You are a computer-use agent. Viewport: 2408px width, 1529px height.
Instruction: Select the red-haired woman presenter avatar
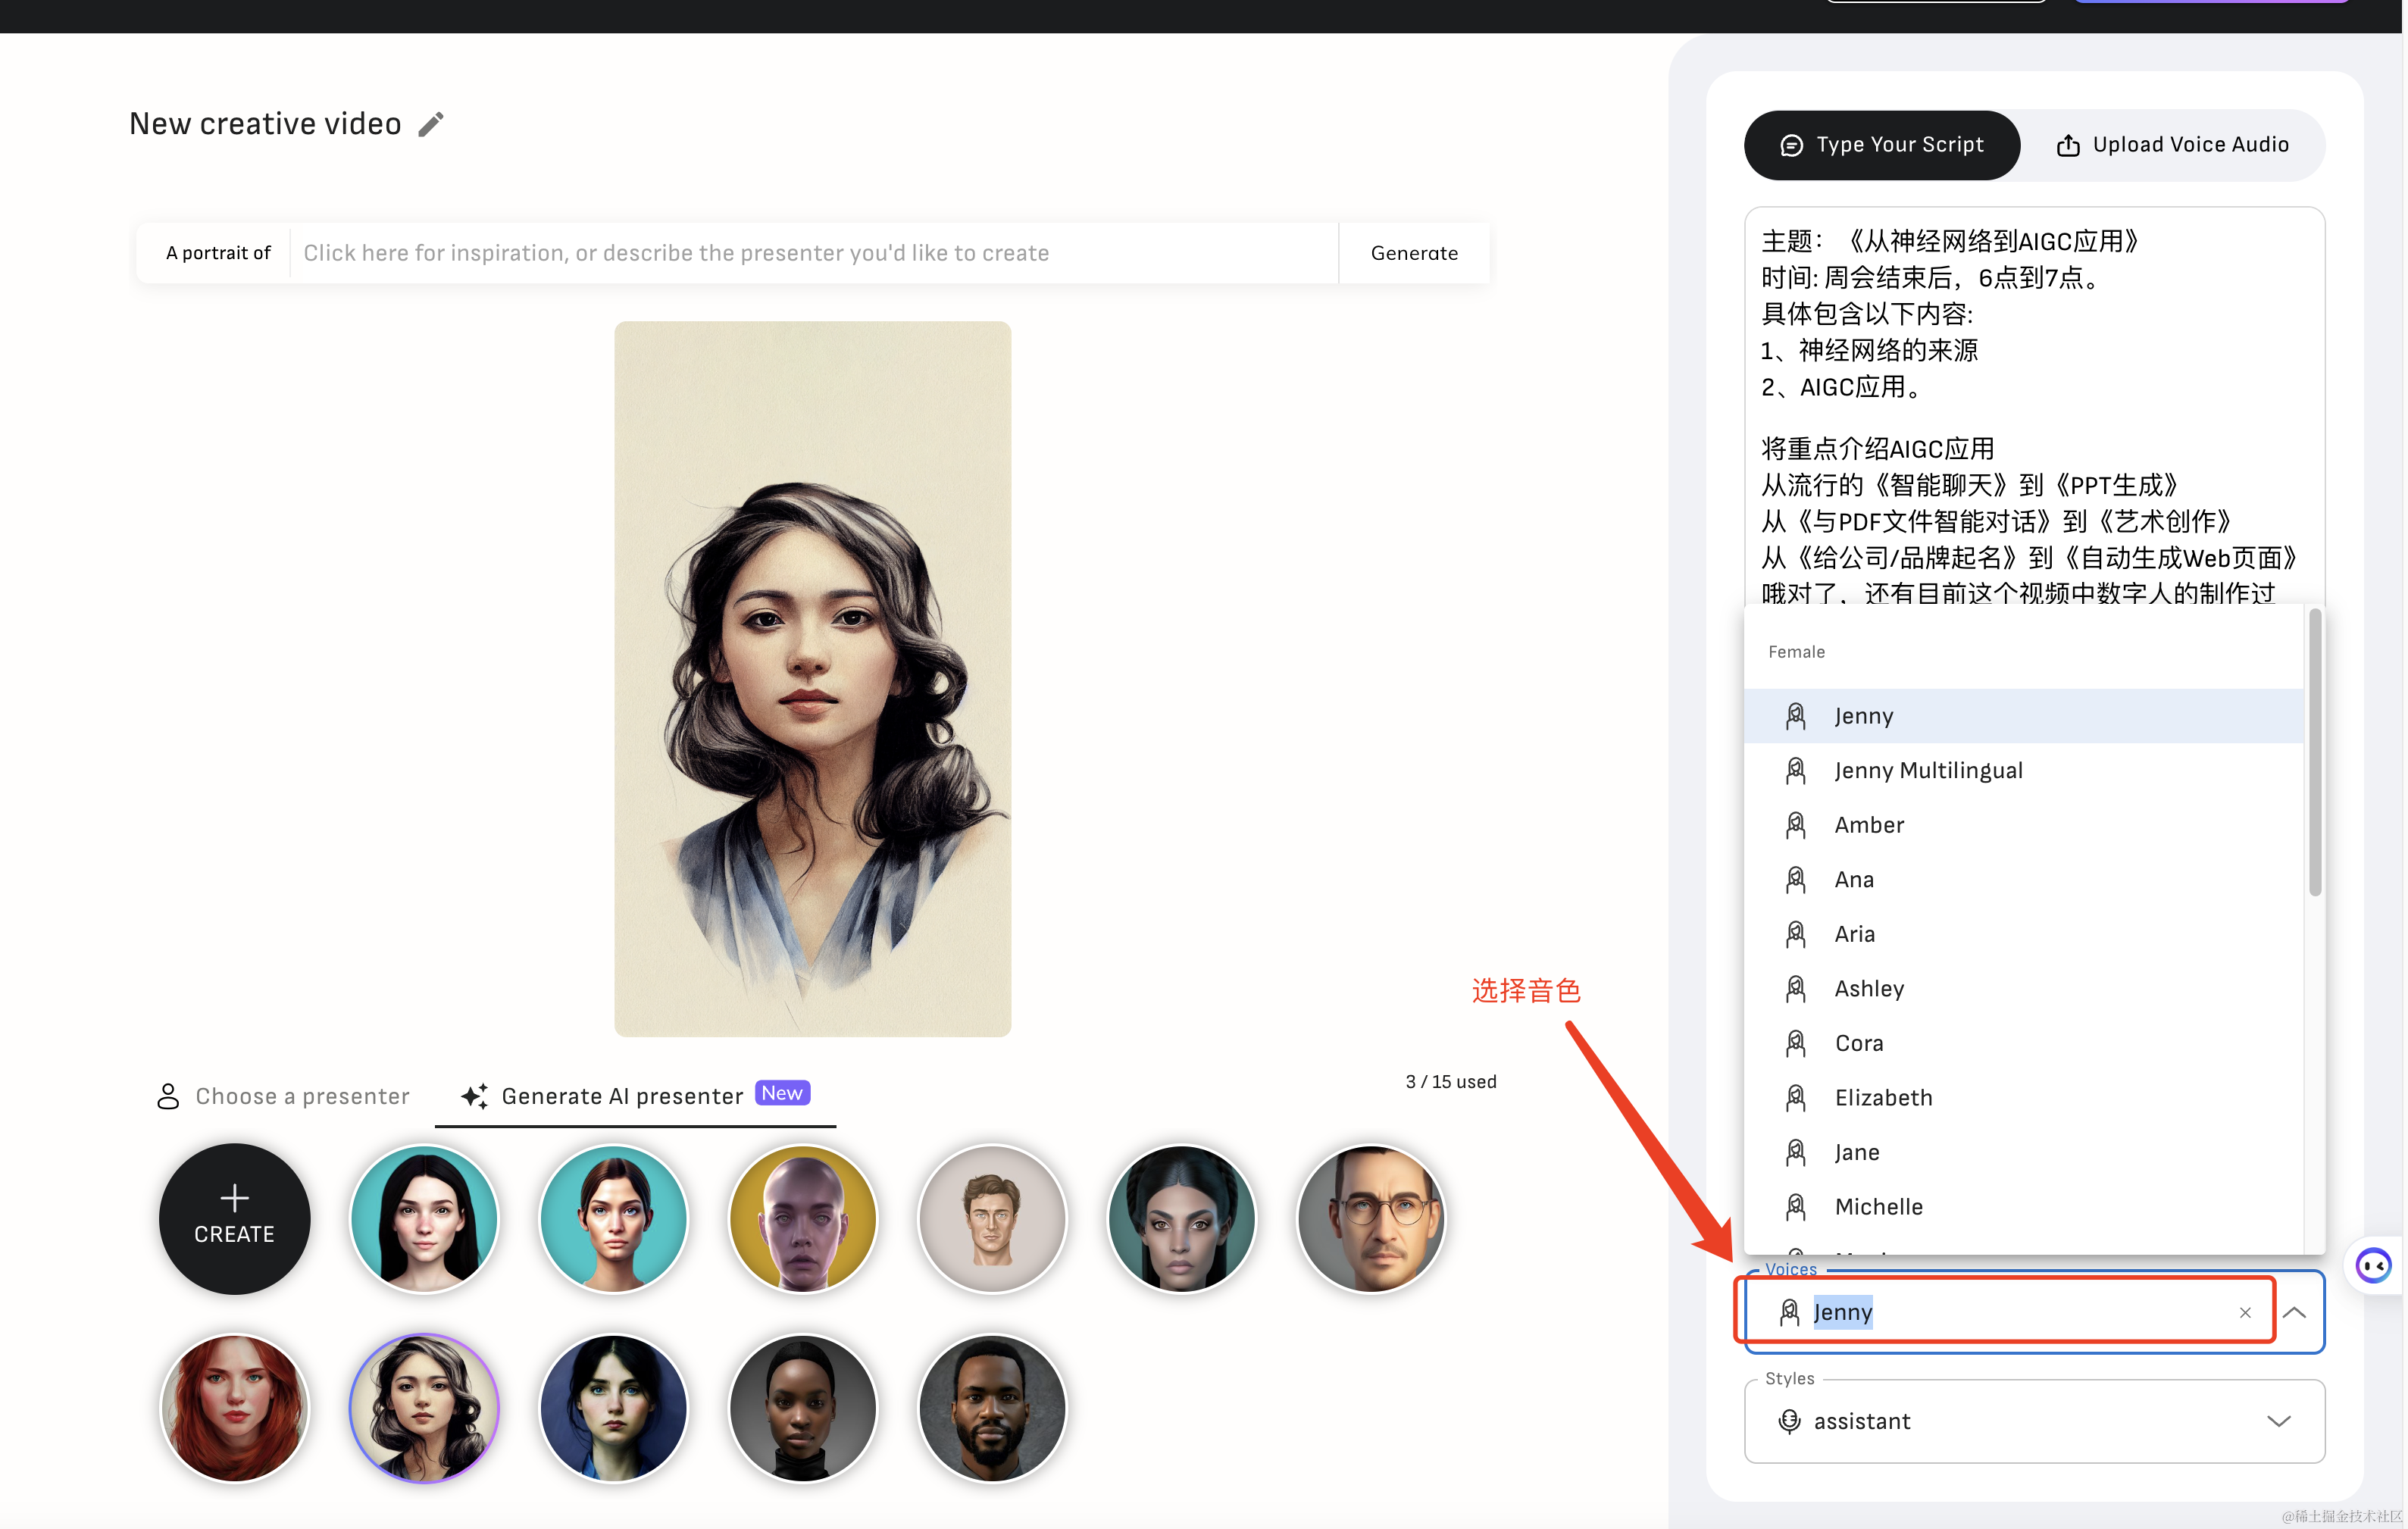point(234,1407)
